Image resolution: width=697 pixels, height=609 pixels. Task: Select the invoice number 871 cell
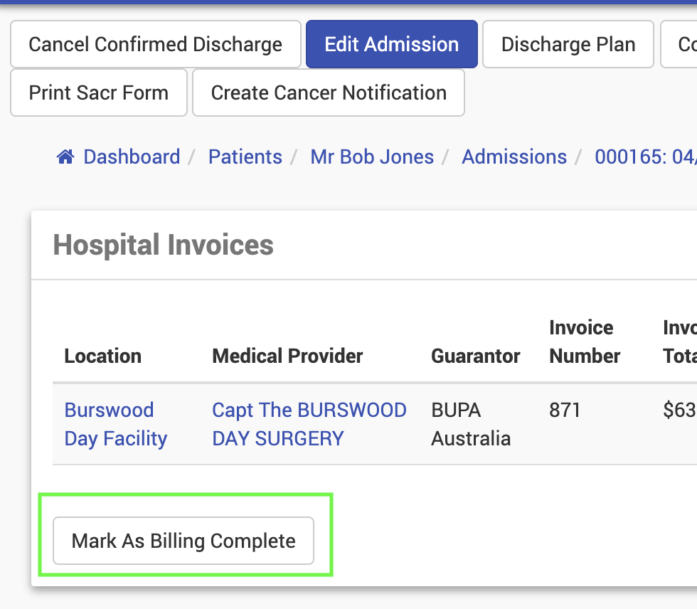tap(565, 410)
